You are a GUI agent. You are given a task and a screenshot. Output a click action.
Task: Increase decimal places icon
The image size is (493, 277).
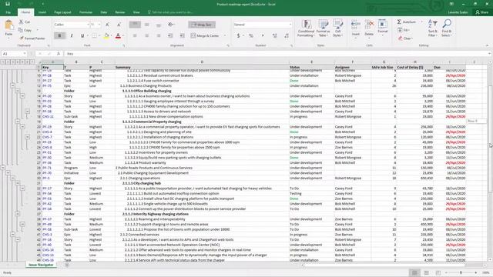274,36
